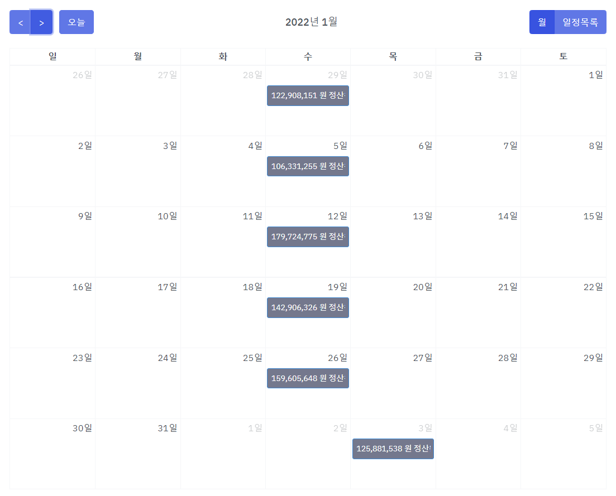This screenshot has height=496, width=616.
Task: Select the 28일 Friday date cell
Action: tap(478, 387)
